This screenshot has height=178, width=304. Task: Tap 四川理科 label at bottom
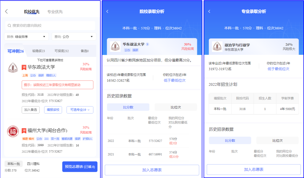click(x=33, y=164)
